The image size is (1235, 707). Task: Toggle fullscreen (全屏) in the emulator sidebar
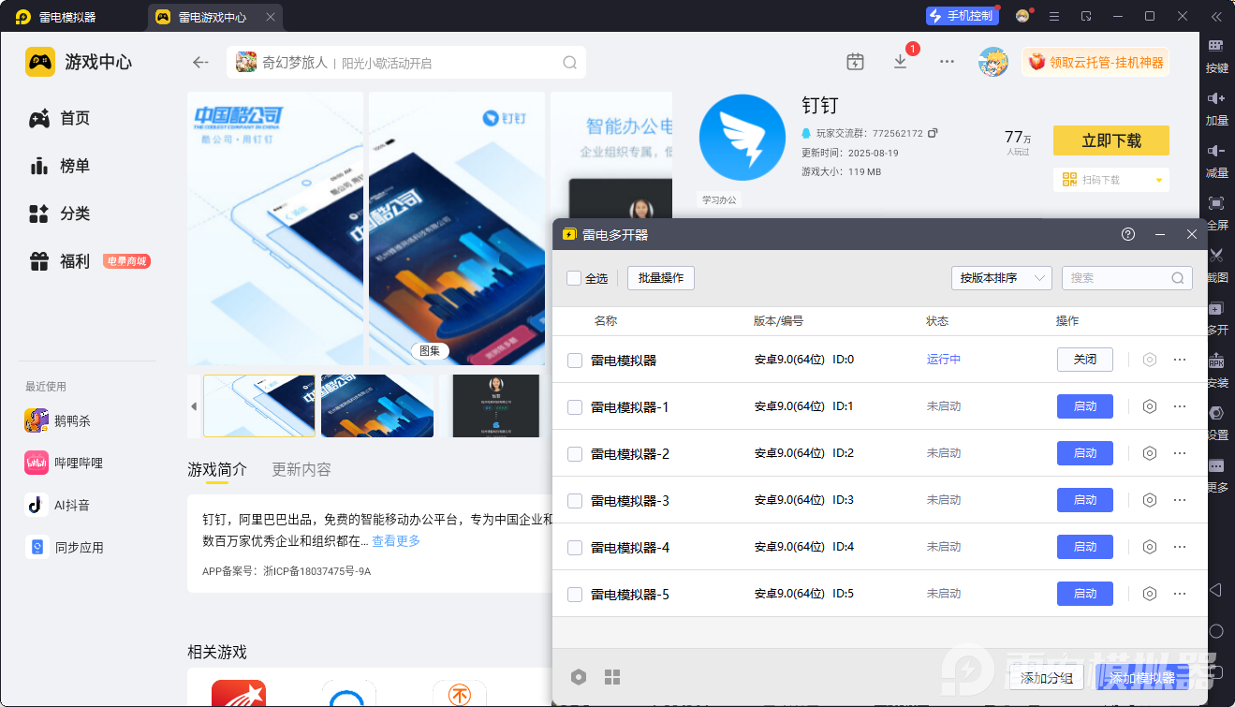1216,203
